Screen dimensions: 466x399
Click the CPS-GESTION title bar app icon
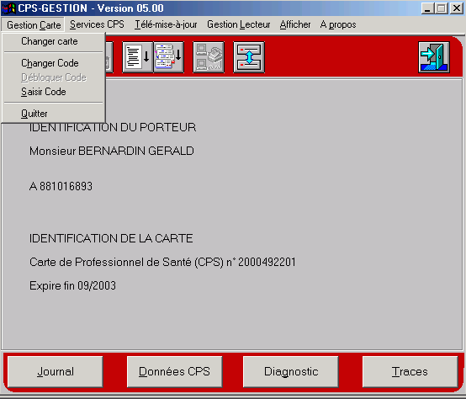pyautogui.click(x=8, y=8)
